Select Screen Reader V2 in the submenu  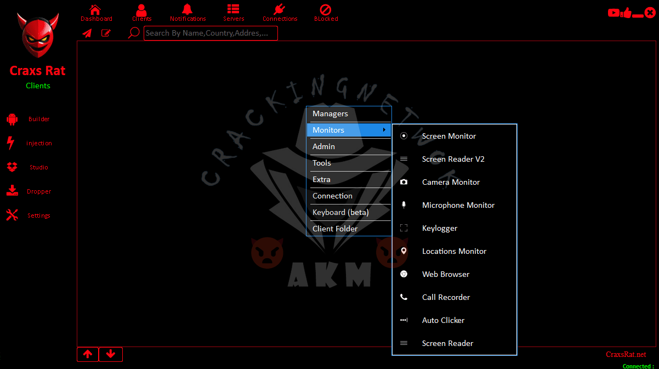pyautogui.click(x=455, y=159)
